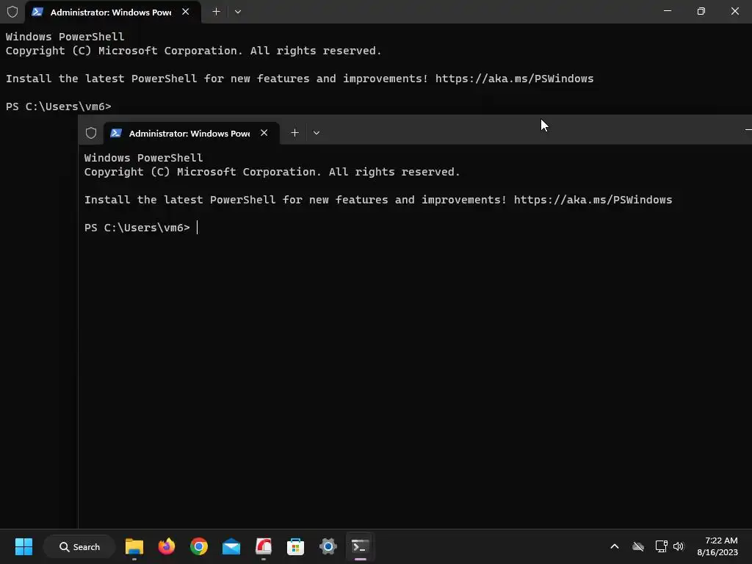Viewport: 752px width, 564px height.
Task: Click the admin shield icon in the front Terminal window
Action: 91,133
